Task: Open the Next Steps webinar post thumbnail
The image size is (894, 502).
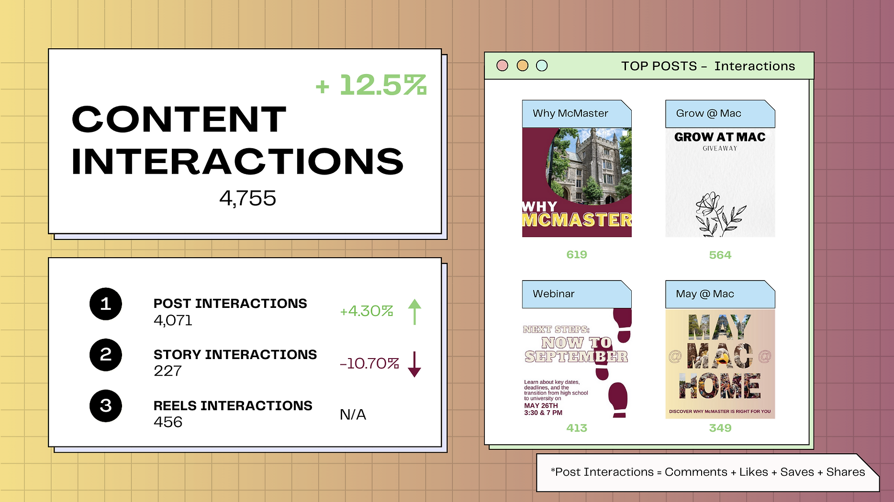Action: tap(577, 363)
